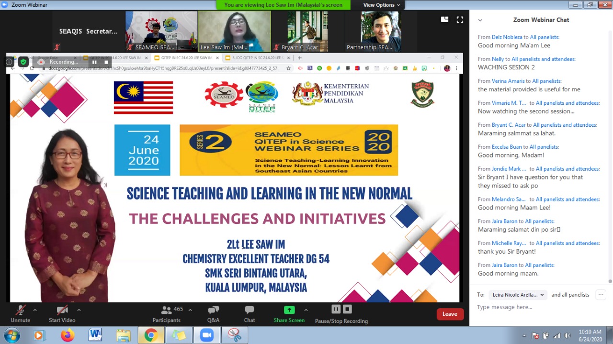This screenshot has height=344, width=613.
Task: Open the Participants list
Action: click(166, 313)
